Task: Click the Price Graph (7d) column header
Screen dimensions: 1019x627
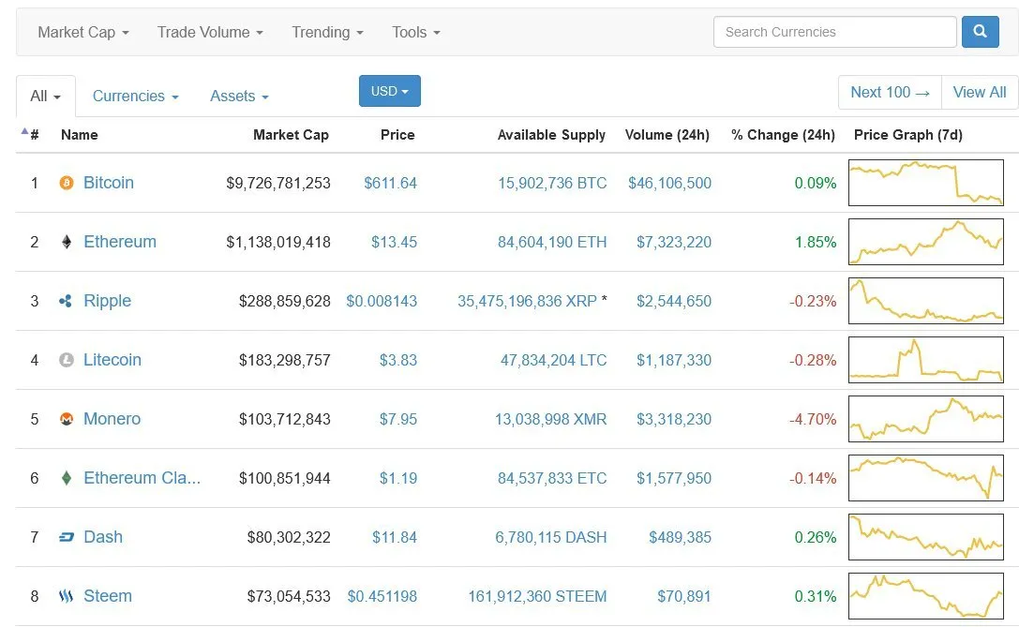Action: click(908, 135)
